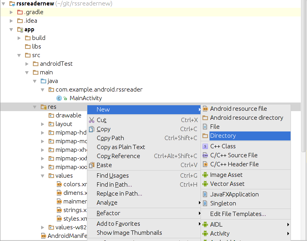Viewport: 307px width, 241px height.
Task: Select the MainActivity class row
Action: pos(150,98)
